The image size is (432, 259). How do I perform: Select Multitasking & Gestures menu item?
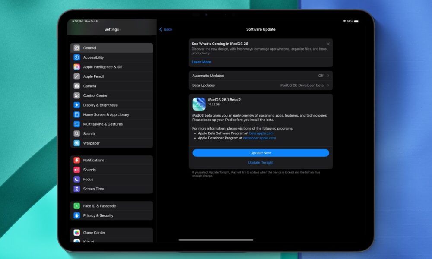pyautogui.click(x=103, y=124)
